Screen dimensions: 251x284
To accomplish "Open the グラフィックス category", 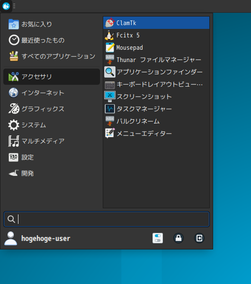I will [x=52, y=109].
